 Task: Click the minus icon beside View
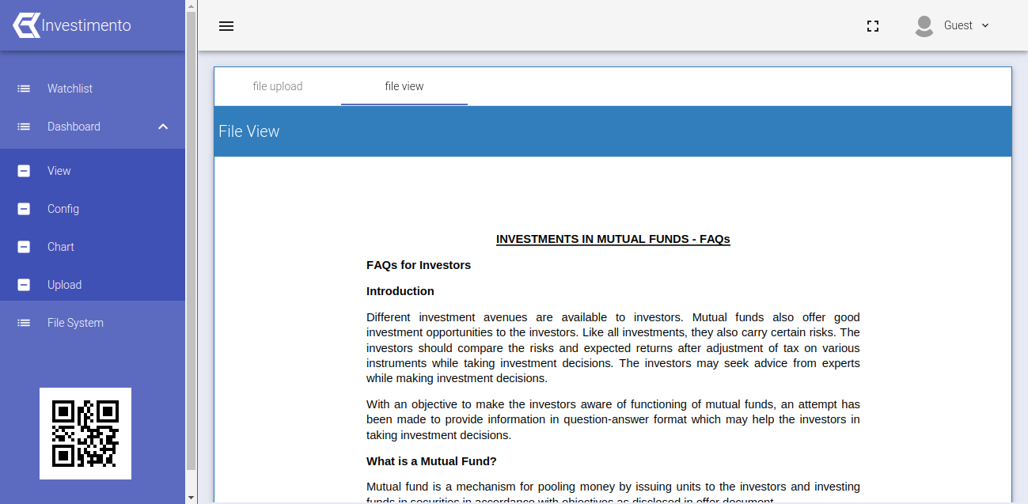tap(24, 171)
